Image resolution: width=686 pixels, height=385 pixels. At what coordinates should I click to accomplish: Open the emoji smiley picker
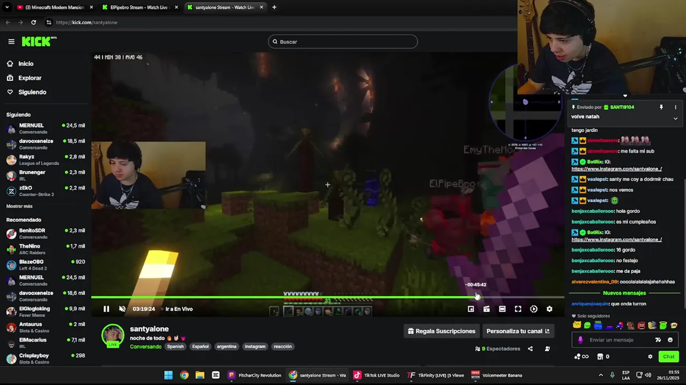[670, 340]
